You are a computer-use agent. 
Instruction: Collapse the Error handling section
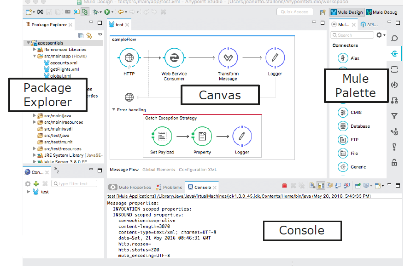click(x=114, y=110)
